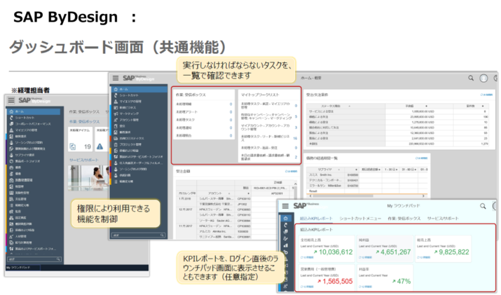The height and width of the screenshot is (295, 501).
Task: Open hamburger menu in My ラウンチパッド window
Action: pos(285,206)
